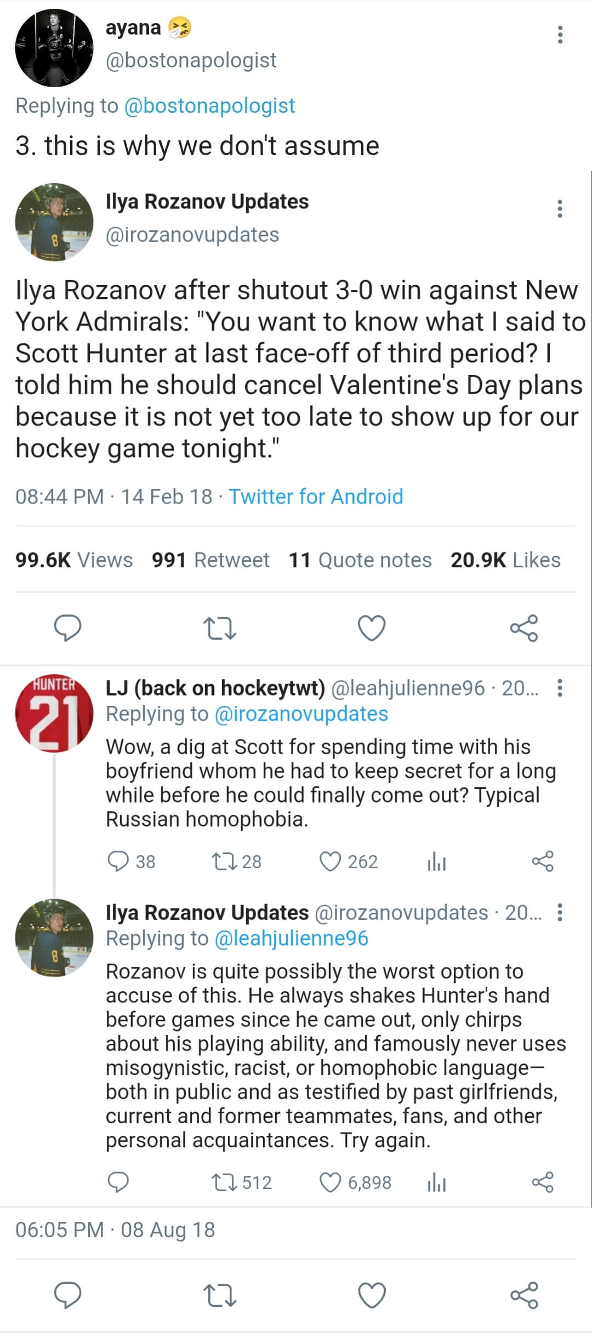
Task: Open ayana's profile picture
Action: [54, 48]
